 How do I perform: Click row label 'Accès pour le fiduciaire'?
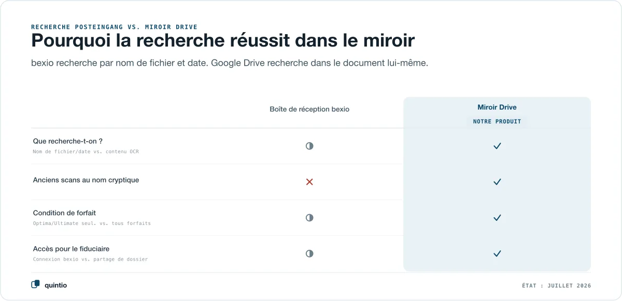(x=71, y=249)
